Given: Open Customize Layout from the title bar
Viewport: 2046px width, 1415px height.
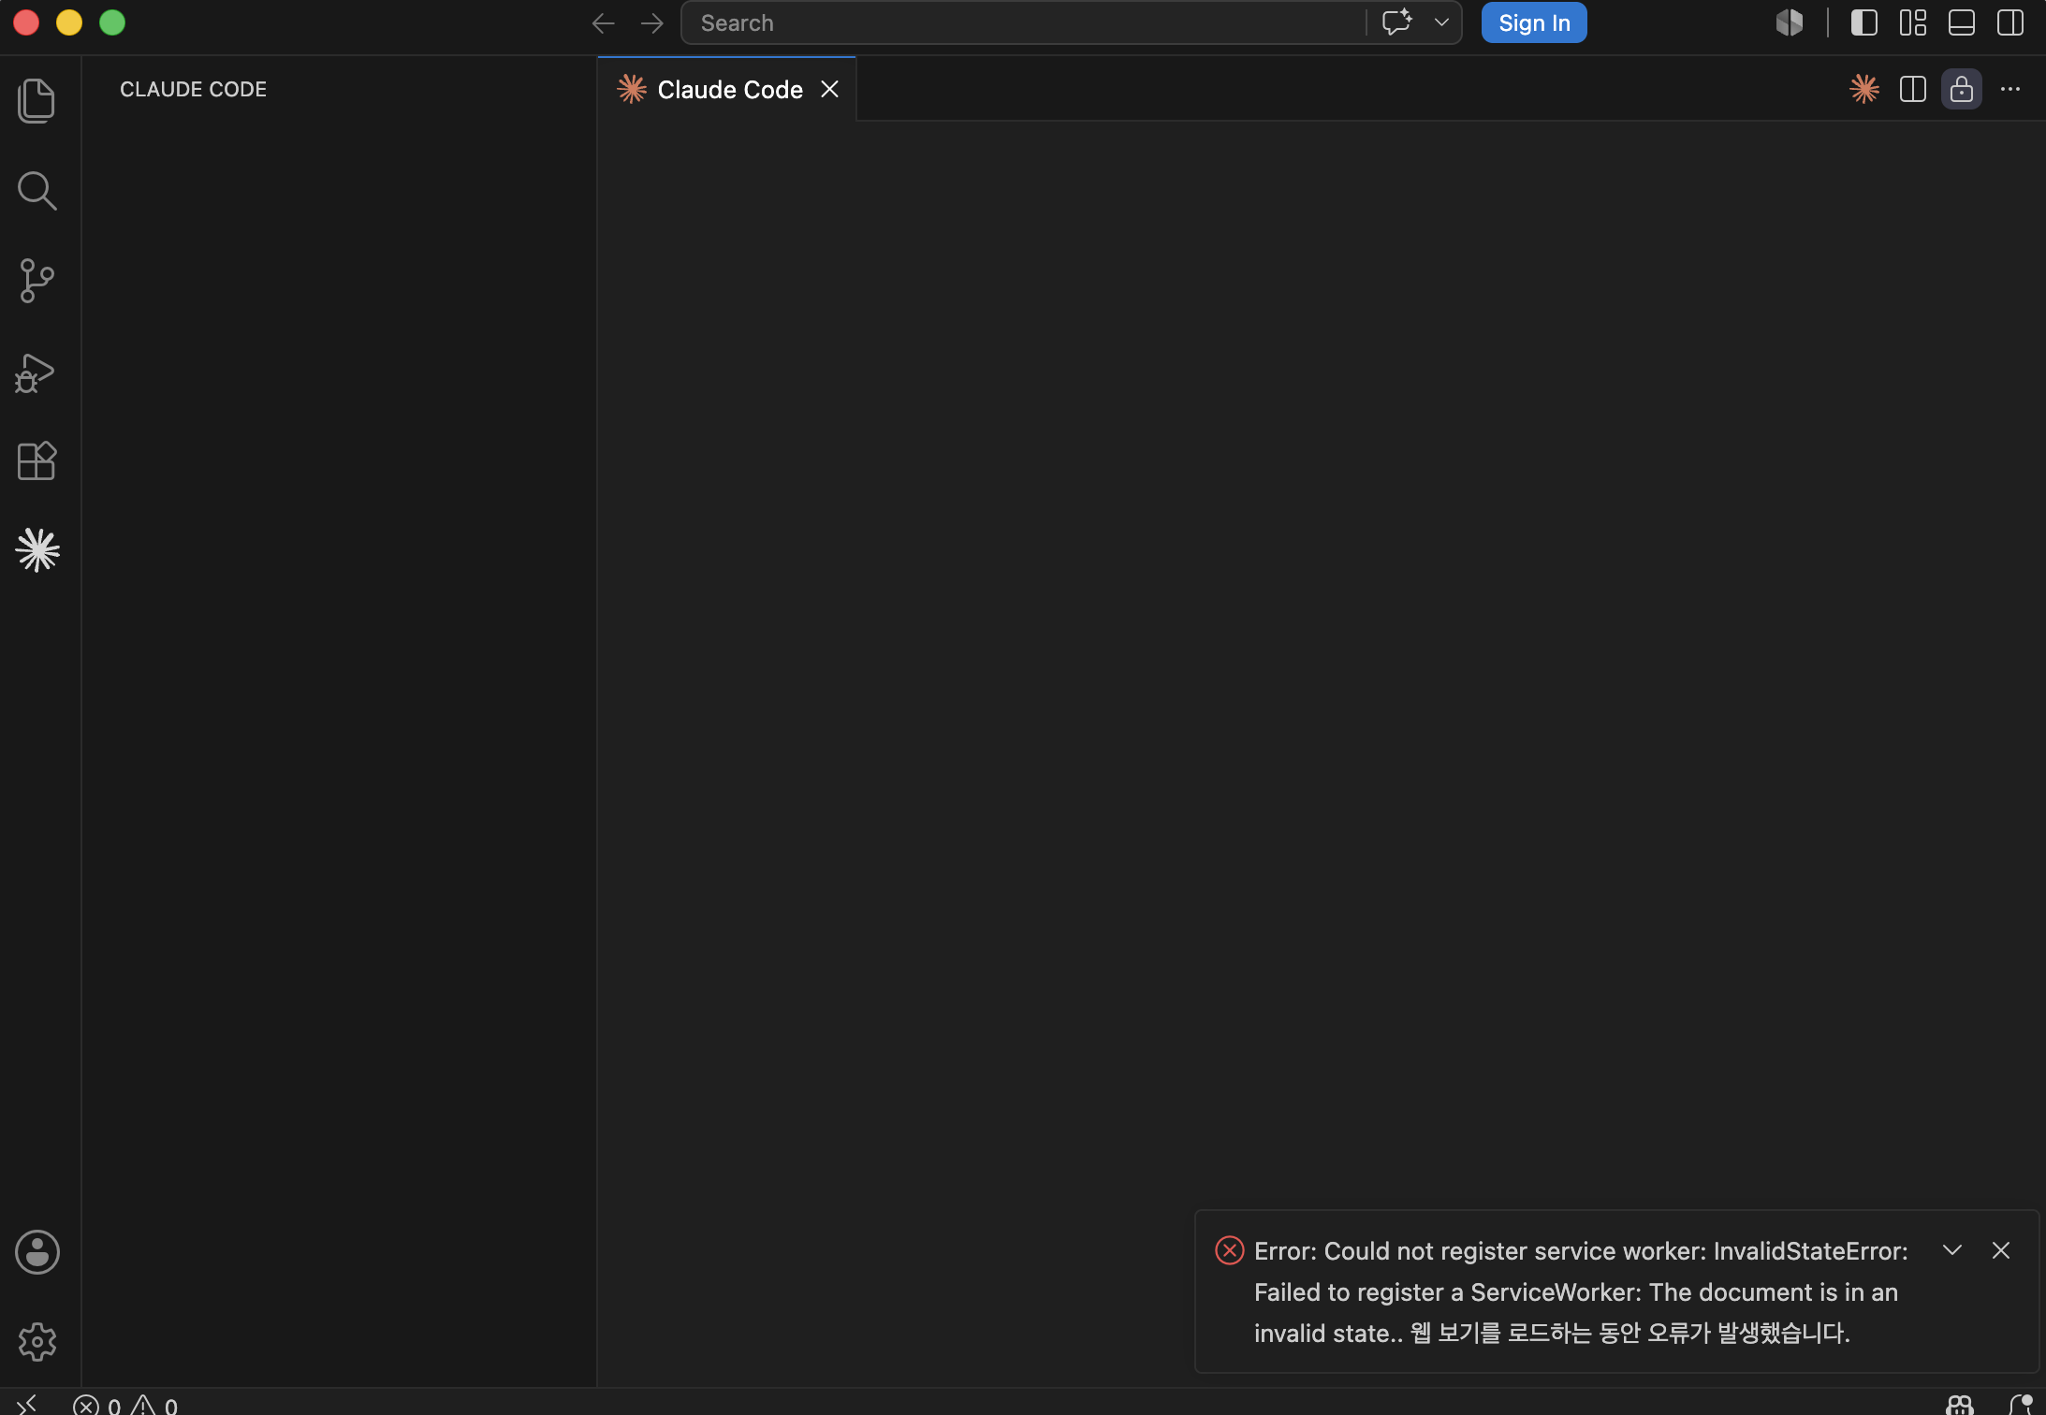Looking at the screenshot, I should [1913, 22].
